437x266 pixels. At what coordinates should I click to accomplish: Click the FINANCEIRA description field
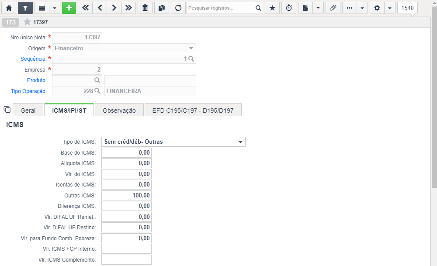150,91
